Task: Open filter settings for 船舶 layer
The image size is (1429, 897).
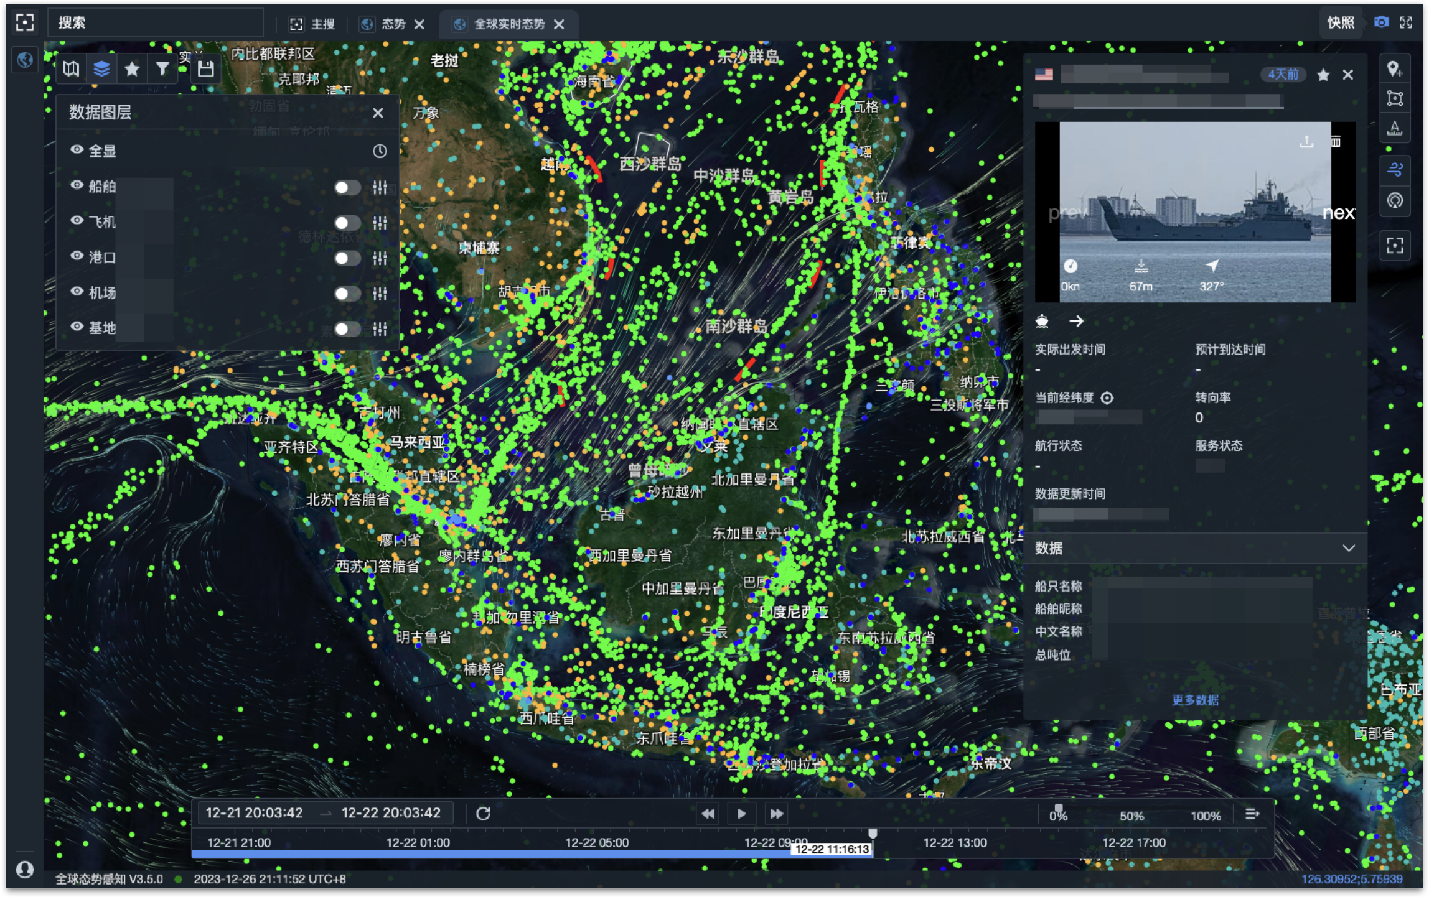Action: pyautogui.click(x=380, y=187)
